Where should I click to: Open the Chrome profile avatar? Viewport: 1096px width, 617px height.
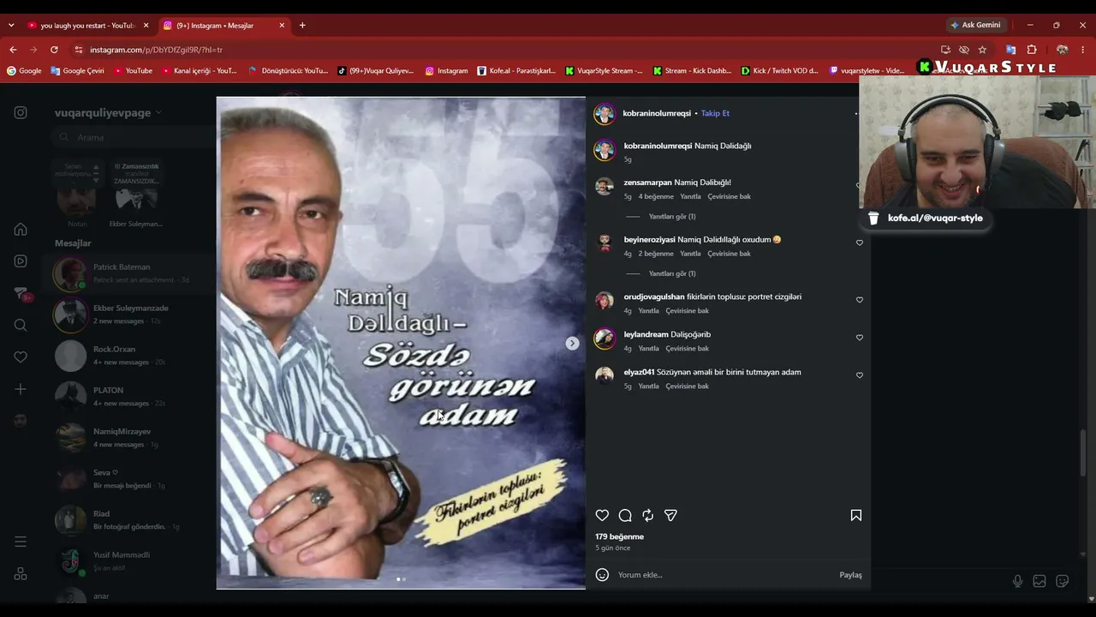point(1062,50)
